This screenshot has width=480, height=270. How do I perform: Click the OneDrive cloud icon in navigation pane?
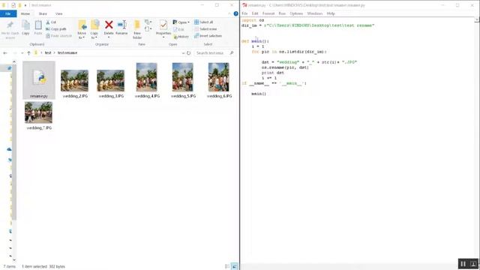[x=9, y=149]
